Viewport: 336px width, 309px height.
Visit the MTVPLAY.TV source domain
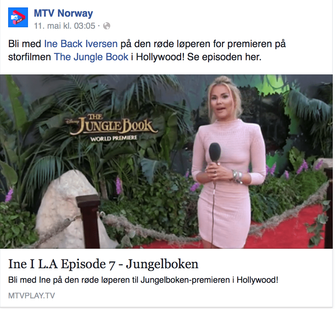click(x=32, y=296)
